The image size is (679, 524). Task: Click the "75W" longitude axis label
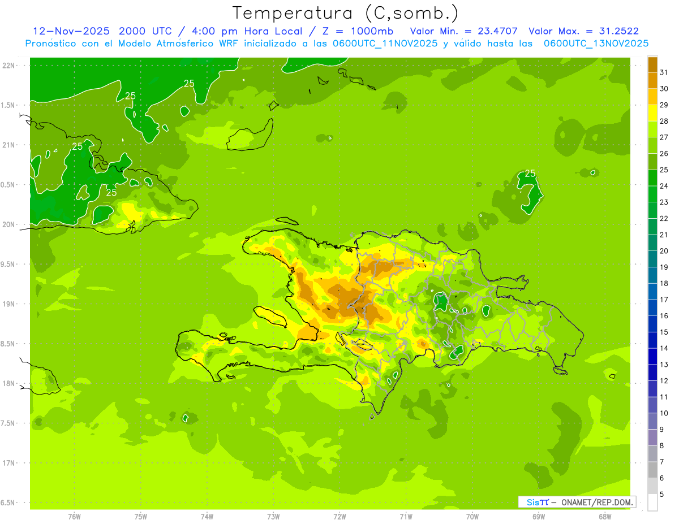point(141,517)
